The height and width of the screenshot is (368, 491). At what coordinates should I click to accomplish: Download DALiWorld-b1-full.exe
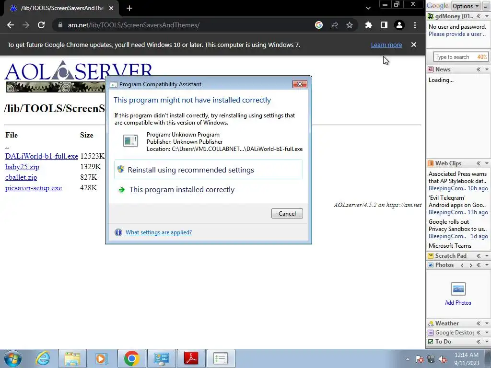(x=42, y=156)
